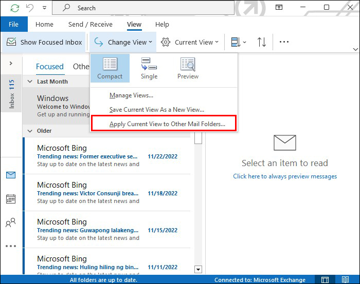Open the File tab
The image size is (360, 284).
pyautogui.click(x=13, y=24)
